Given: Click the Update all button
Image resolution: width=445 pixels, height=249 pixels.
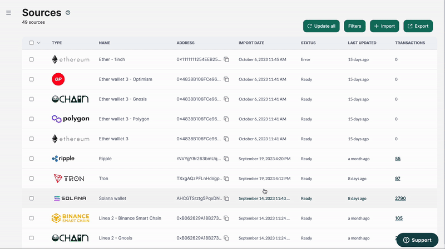Looking at the screenshot, I should 322,26.
